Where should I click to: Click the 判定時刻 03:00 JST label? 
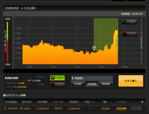tap(132, 14)
